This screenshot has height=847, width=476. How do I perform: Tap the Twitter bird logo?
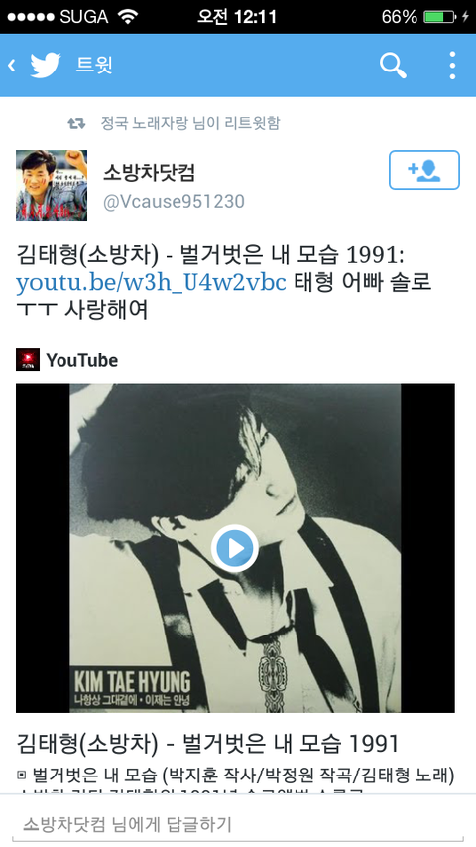[x=46, y=66]
